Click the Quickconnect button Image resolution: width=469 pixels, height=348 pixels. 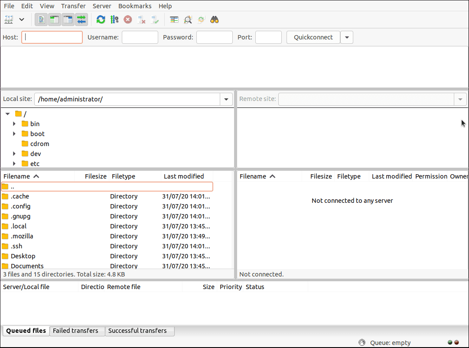(x=313, y=37)
